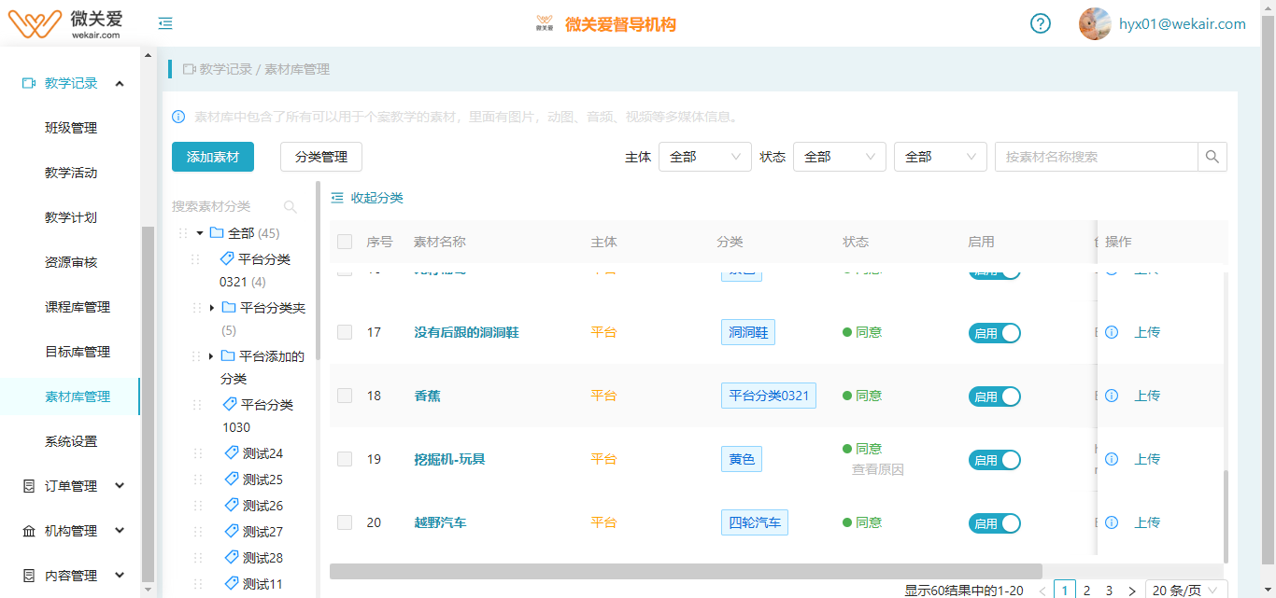
Task: Click the 订单管理 sidebar icon
Action: point(29,486)
